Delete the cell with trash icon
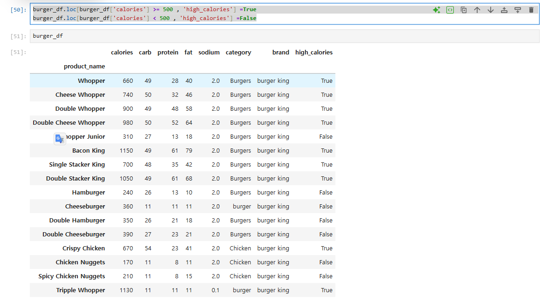542x302 pixels. [531, 10]
